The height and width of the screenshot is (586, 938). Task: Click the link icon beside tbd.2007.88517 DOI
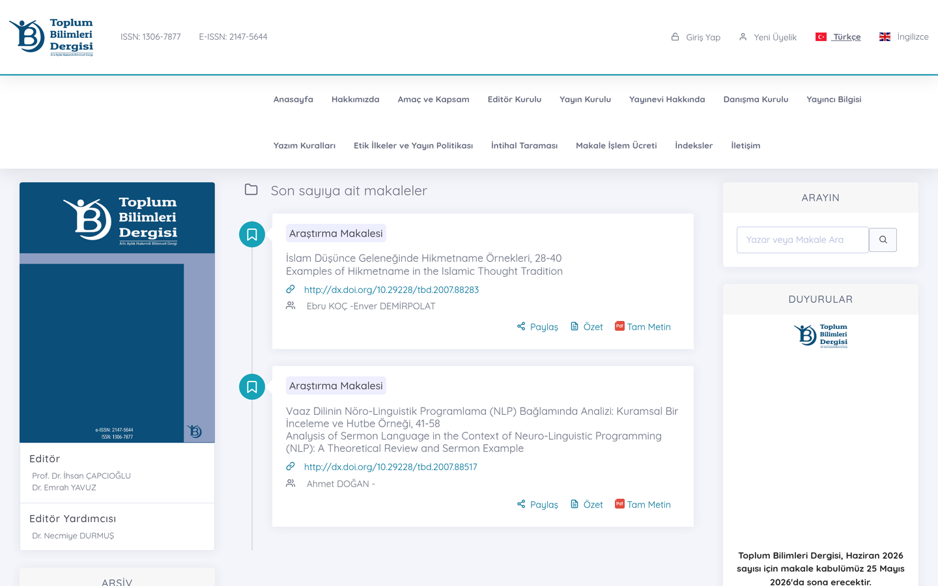click(291, 466)
